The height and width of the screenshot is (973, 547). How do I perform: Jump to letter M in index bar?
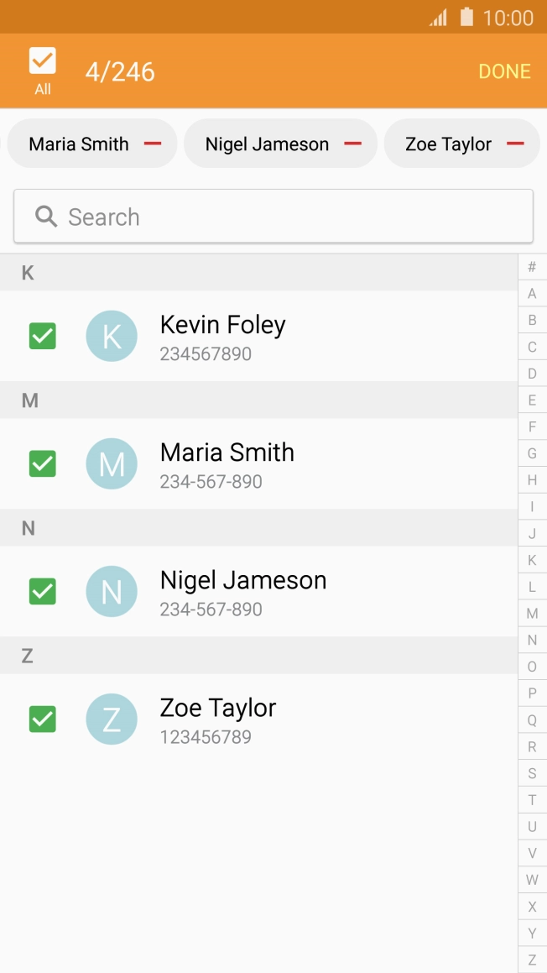coord(532,614)
